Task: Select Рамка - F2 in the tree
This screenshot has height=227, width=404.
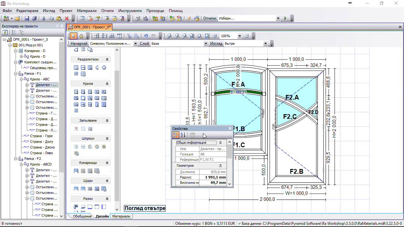Action: coord(33,159)
